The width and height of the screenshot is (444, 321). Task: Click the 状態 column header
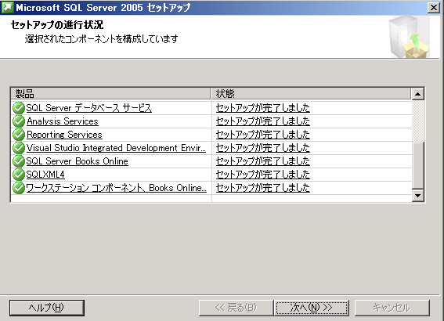[311, 93]
